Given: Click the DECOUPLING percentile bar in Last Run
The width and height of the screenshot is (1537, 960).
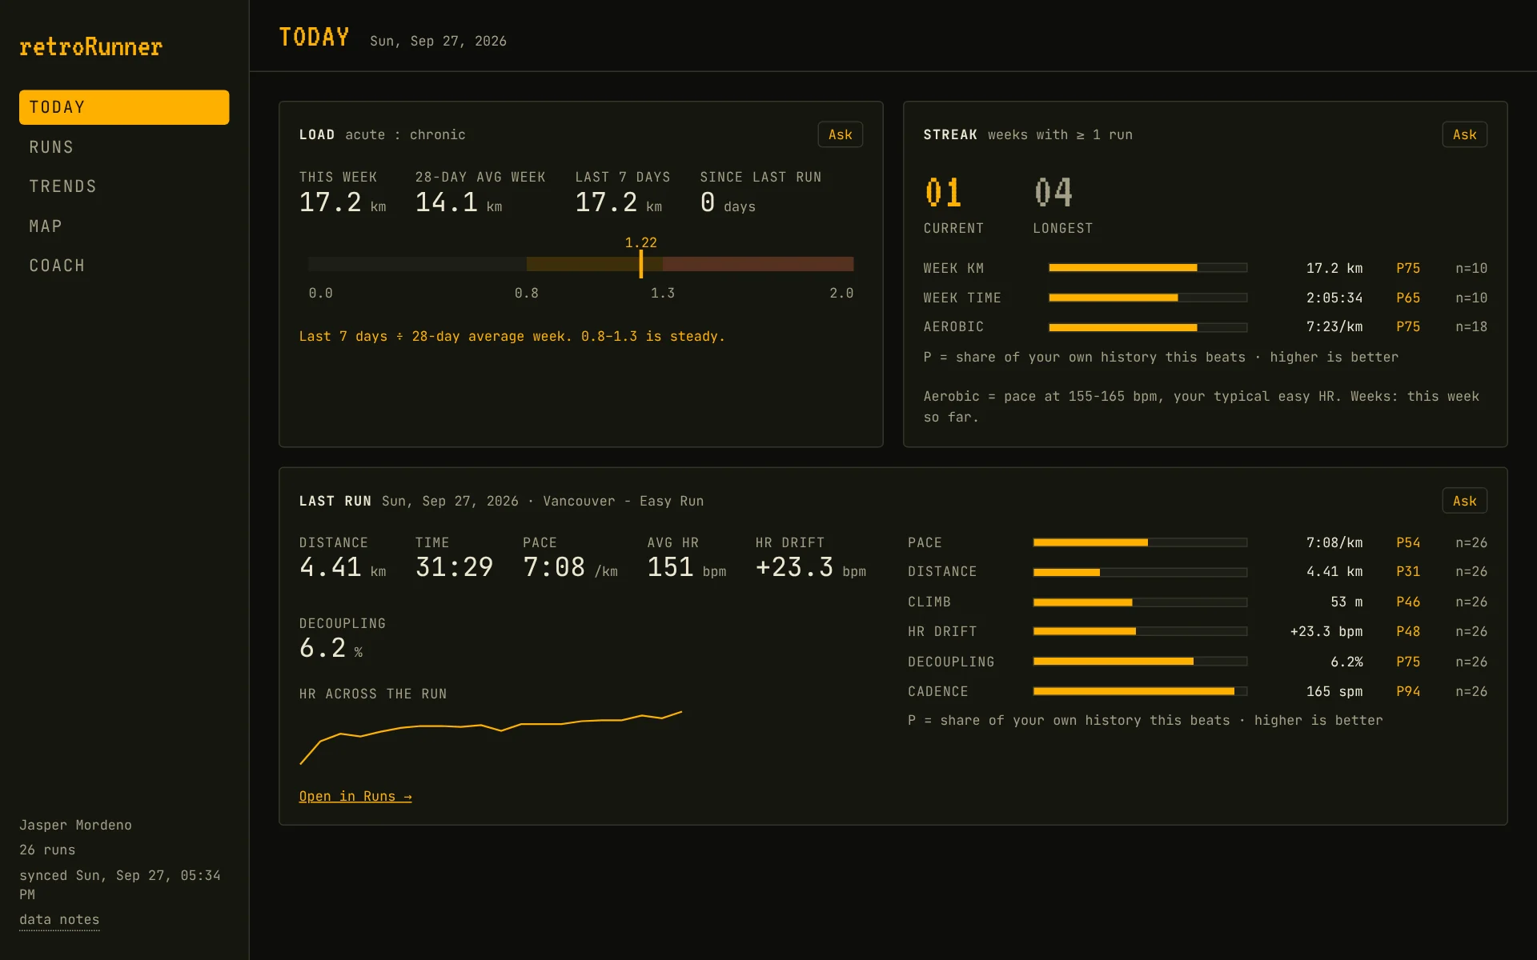Looking at the screenshot, I should click(x=1140, y=662).
